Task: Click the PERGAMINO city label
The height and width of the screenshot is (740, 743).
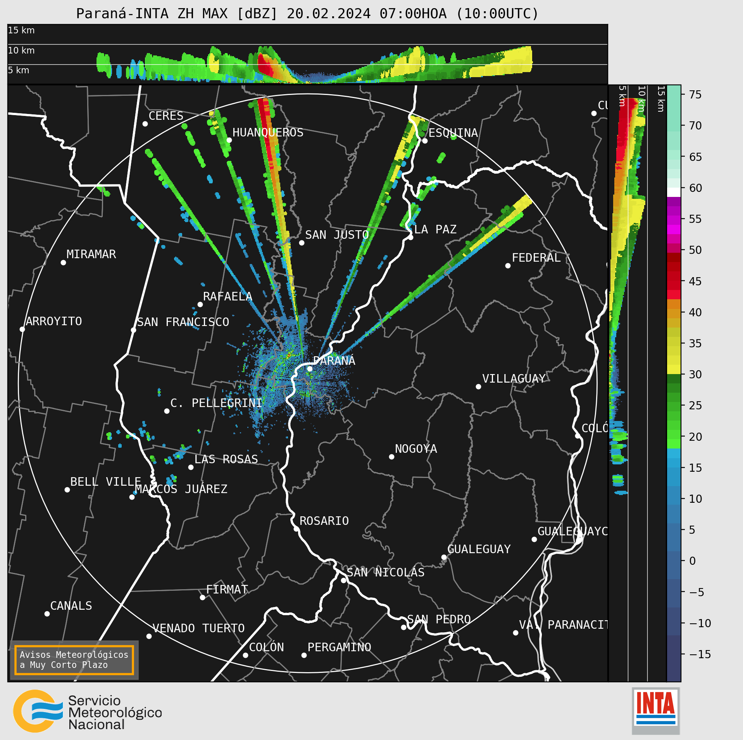Action: pos(339,647)
